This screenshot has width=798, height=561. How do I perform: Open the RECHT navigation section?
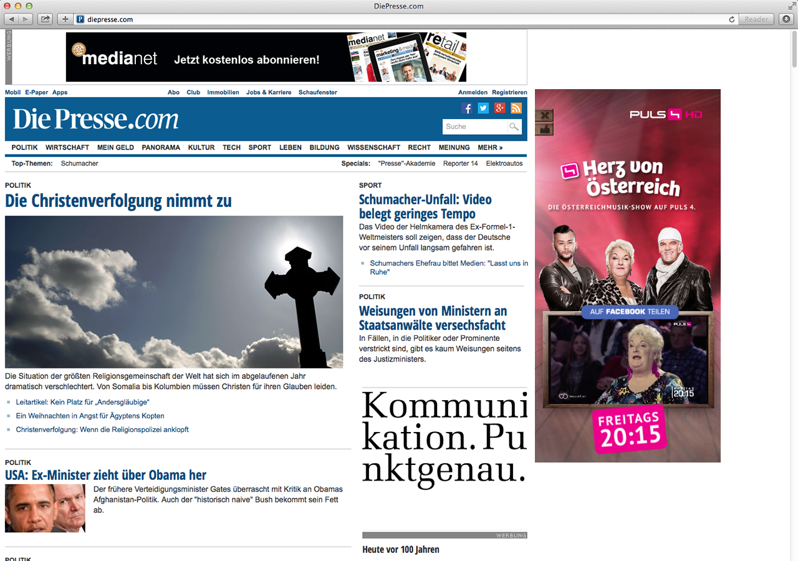(420, 148)
